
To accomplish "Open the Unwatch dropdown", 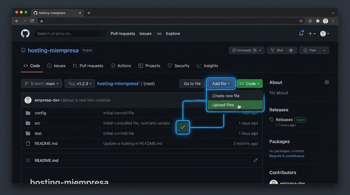I will pos(246,50).
